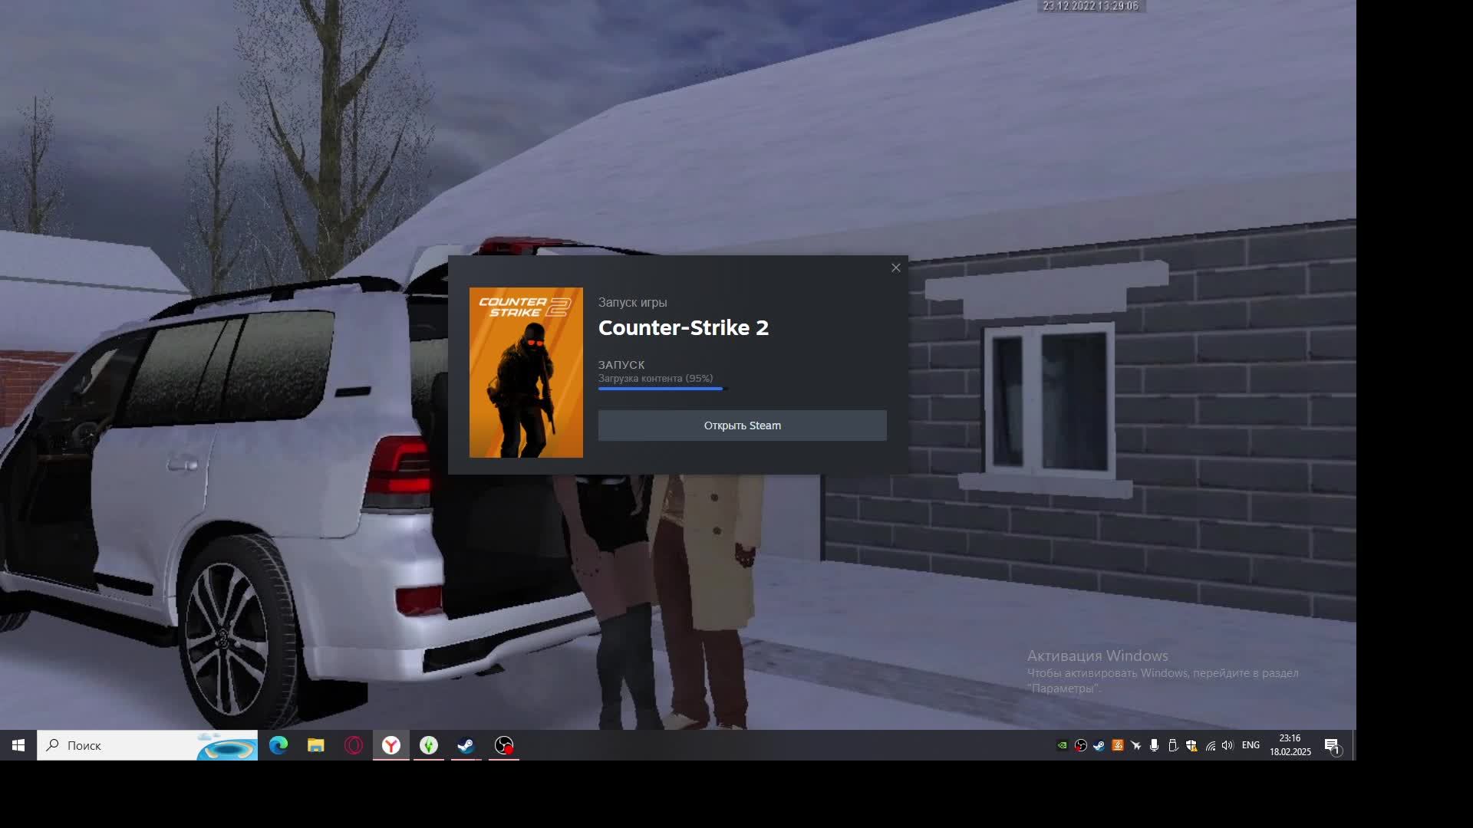Switch the ENG input language indicator
Viewport: 1473px width, 828px height.
coord(1251,745)
